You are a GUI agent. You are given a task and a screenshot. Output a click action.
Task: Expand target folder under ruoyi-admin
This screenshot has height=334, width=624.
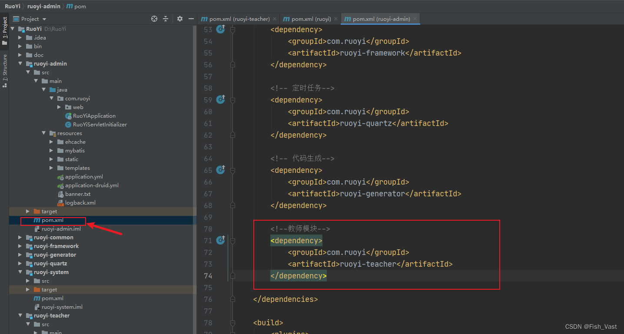pyautogui.click(x=28, y=212)
